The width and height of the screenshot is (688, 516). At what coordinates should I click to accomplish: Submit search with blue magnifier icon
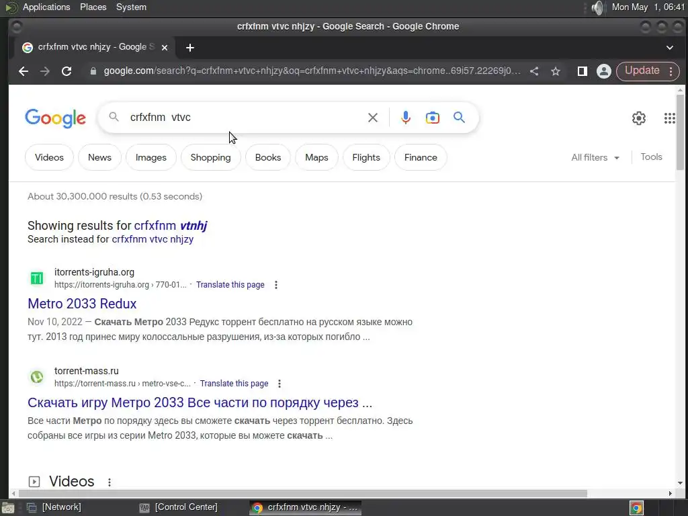(459, 117)
